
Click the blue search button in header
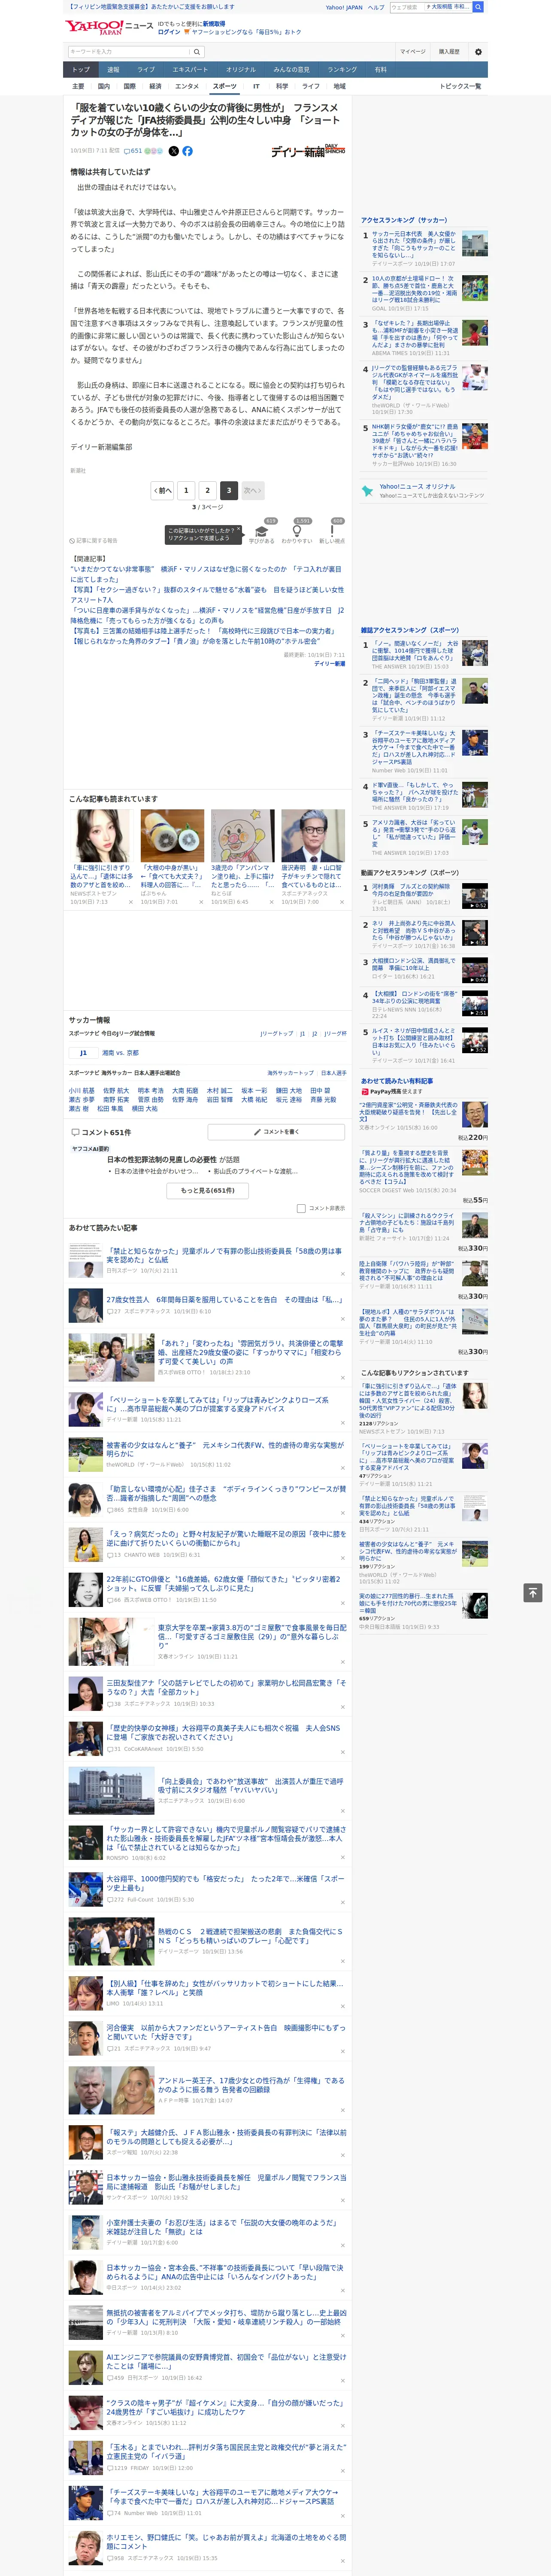click(x=478, y=7)
